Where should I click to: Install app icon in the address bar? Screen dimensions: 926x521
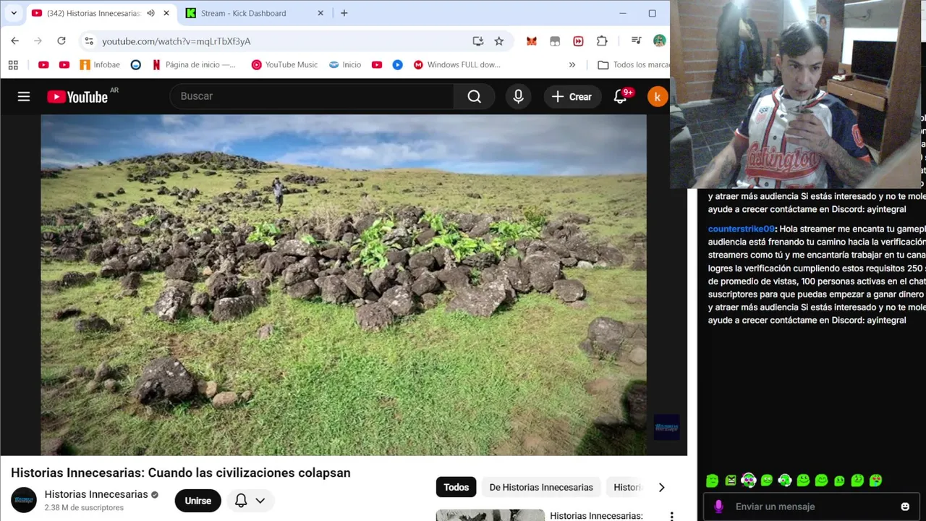tap(478, 41)
